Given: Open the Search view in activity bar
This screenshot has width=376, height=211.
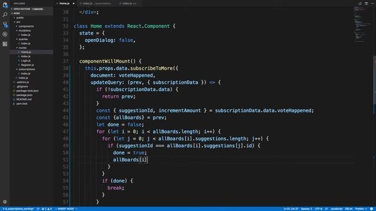Looking at the screenshot, I should click(5, 15).
